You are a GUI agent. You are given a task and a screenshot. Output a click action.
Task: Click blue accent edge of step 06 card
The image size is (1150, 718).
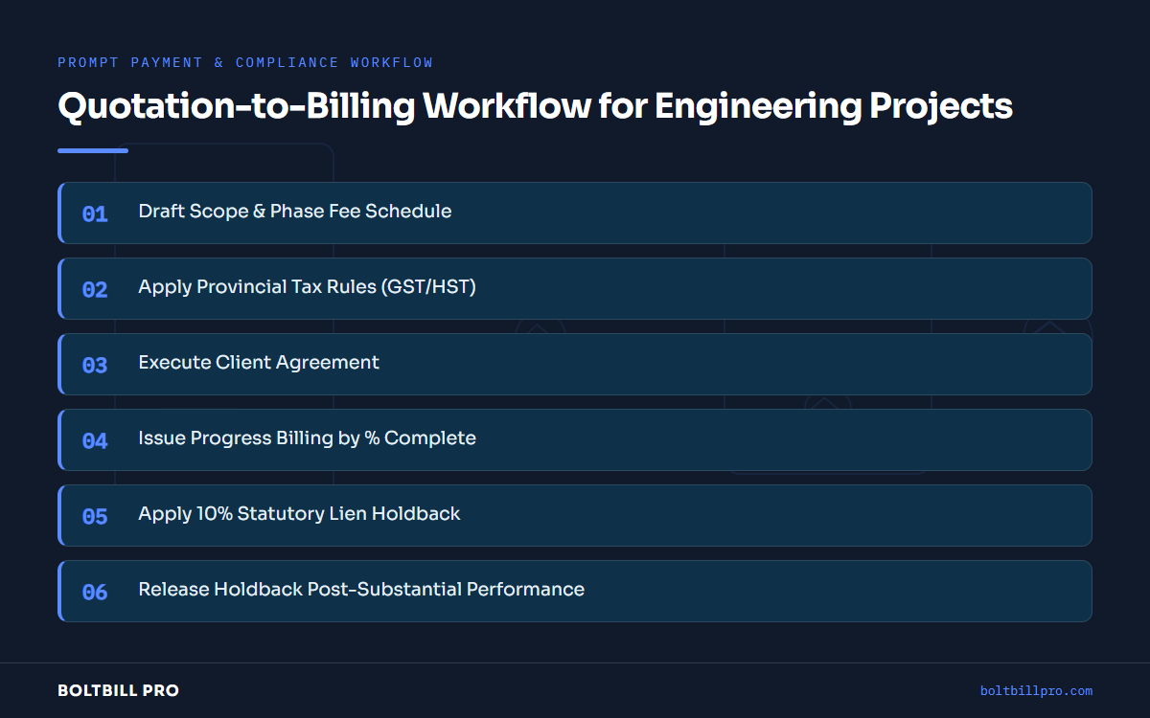pyautogui.click(x=59, y=591)
